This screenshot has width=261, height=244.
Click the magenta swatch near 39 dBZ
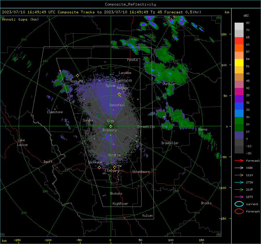[239, 91]
